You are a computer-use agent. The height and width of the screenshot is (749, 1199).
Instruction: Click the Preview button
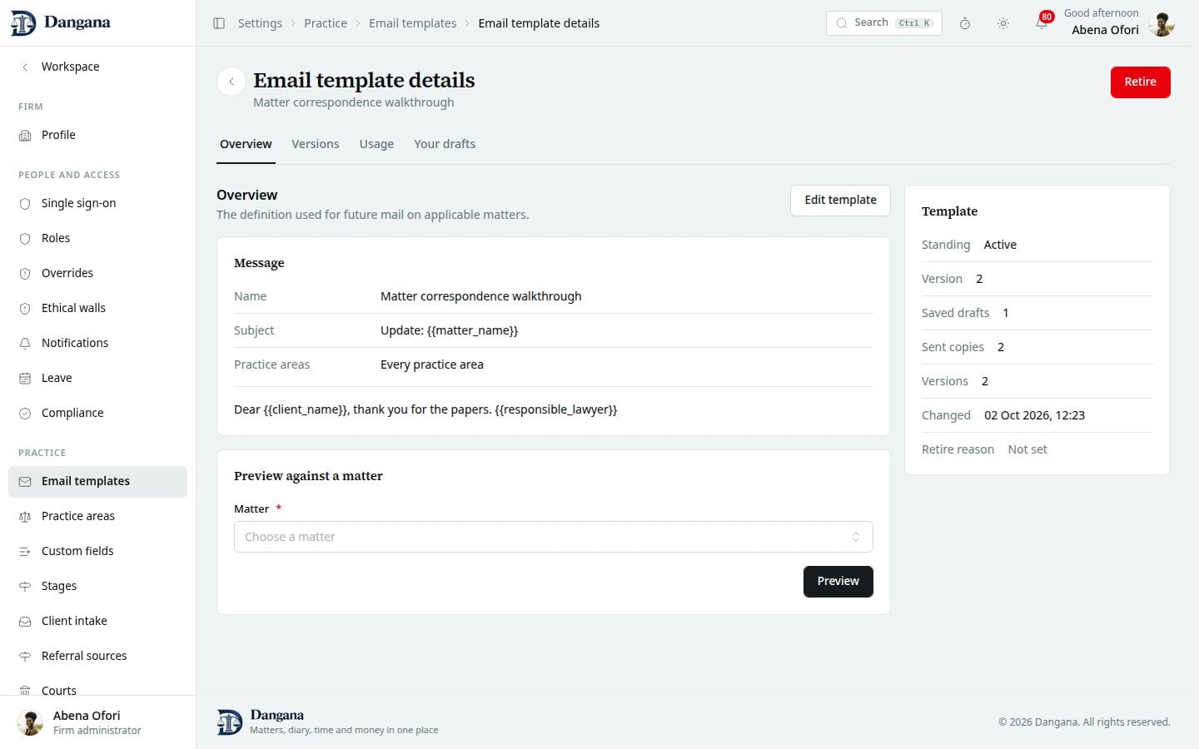pos(838,581)
